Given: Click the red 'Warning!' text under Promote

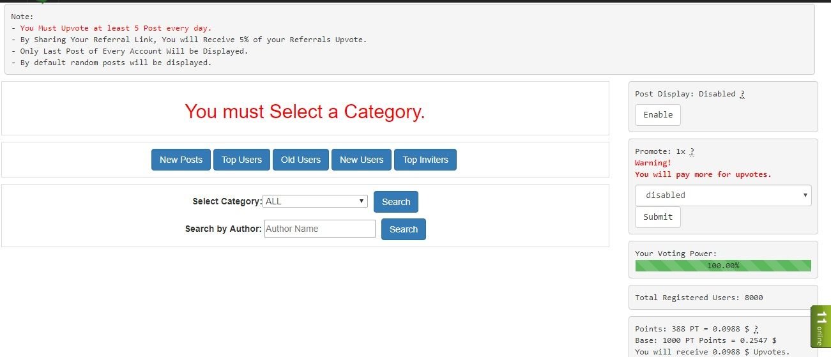Looking at the screenshot, I should click(x=653, y=163).
